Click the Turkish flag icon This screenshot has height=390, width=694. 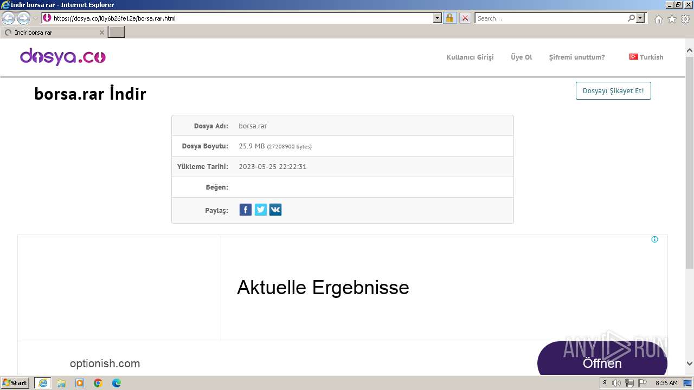coord(633,56)
